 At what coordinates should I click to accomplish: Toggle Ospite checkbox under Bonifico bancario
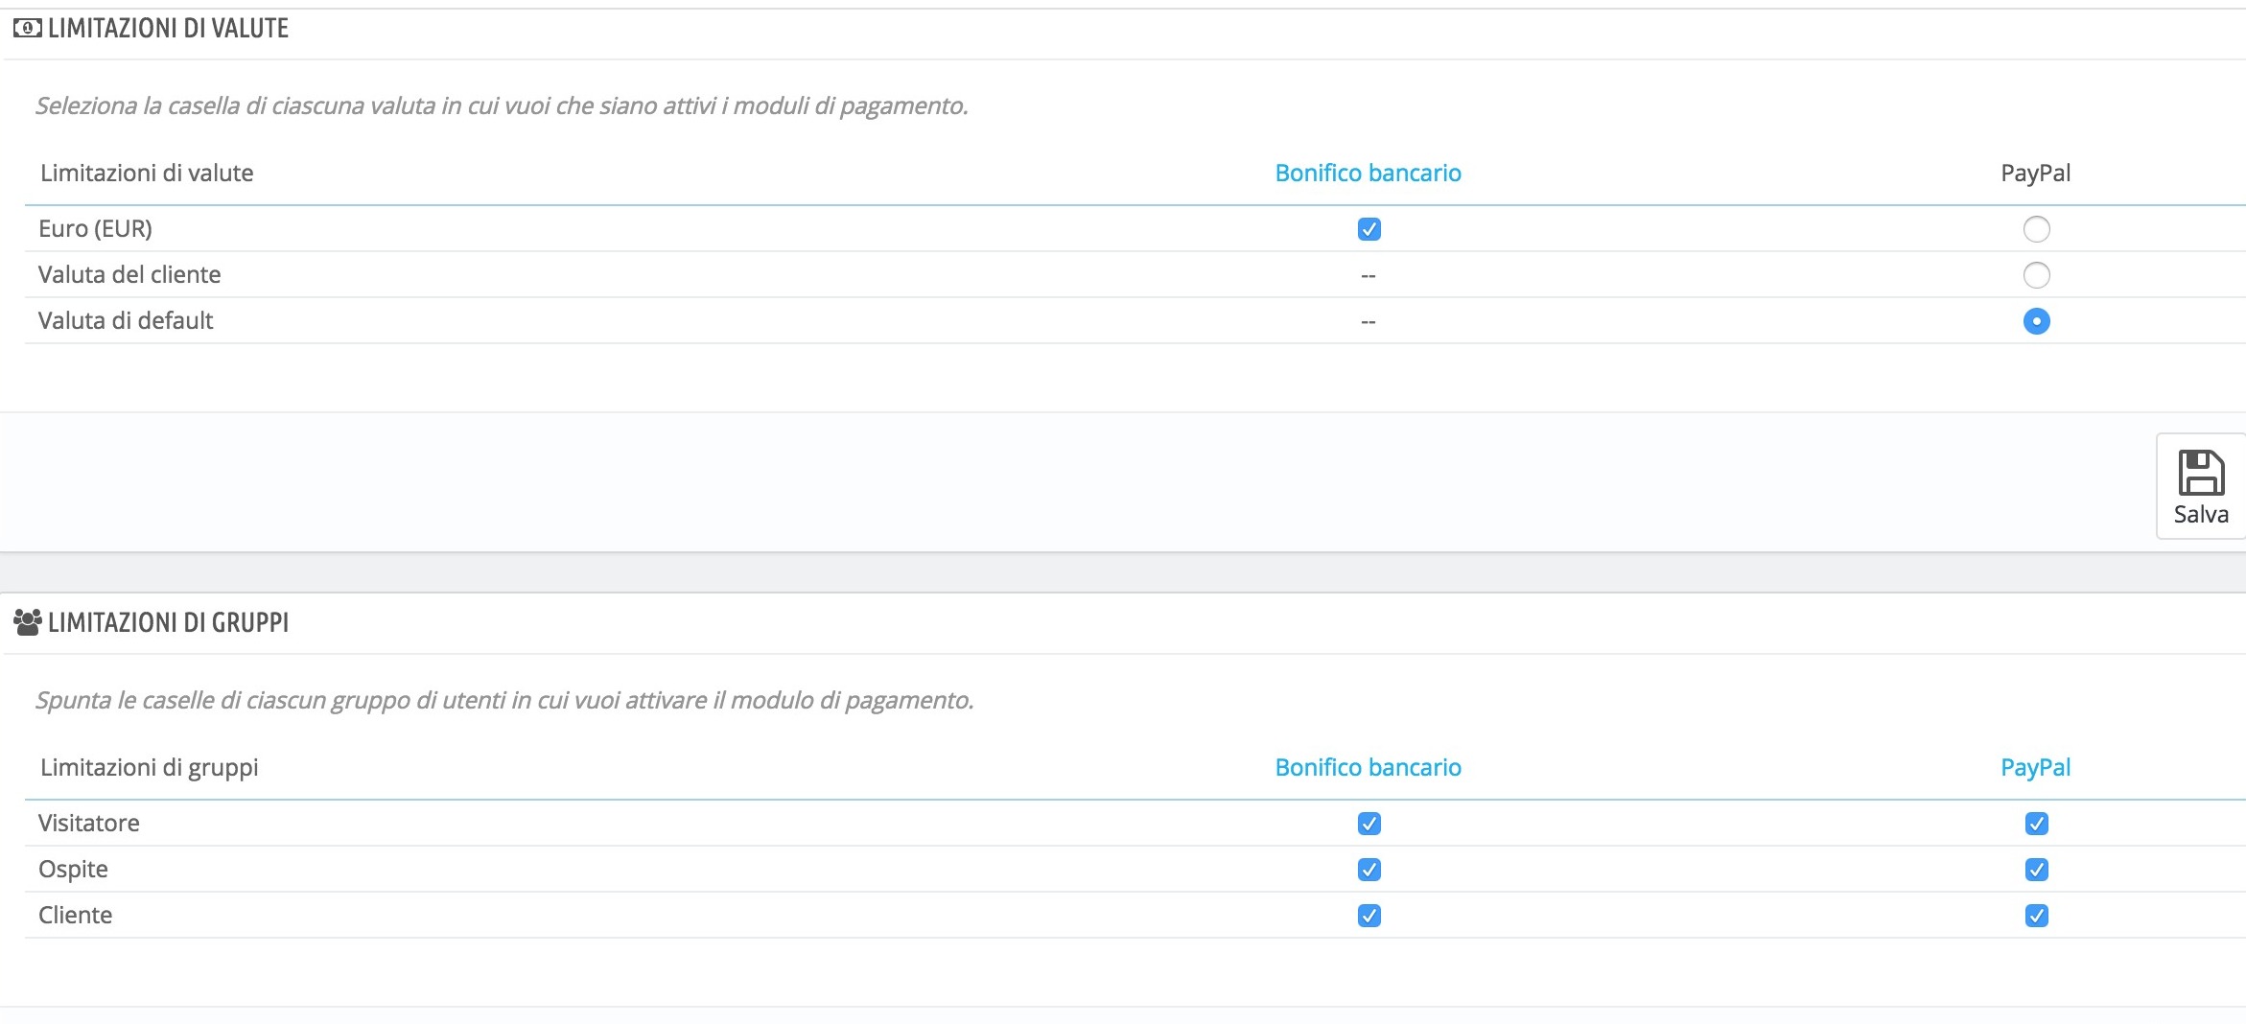point(1369,870)
